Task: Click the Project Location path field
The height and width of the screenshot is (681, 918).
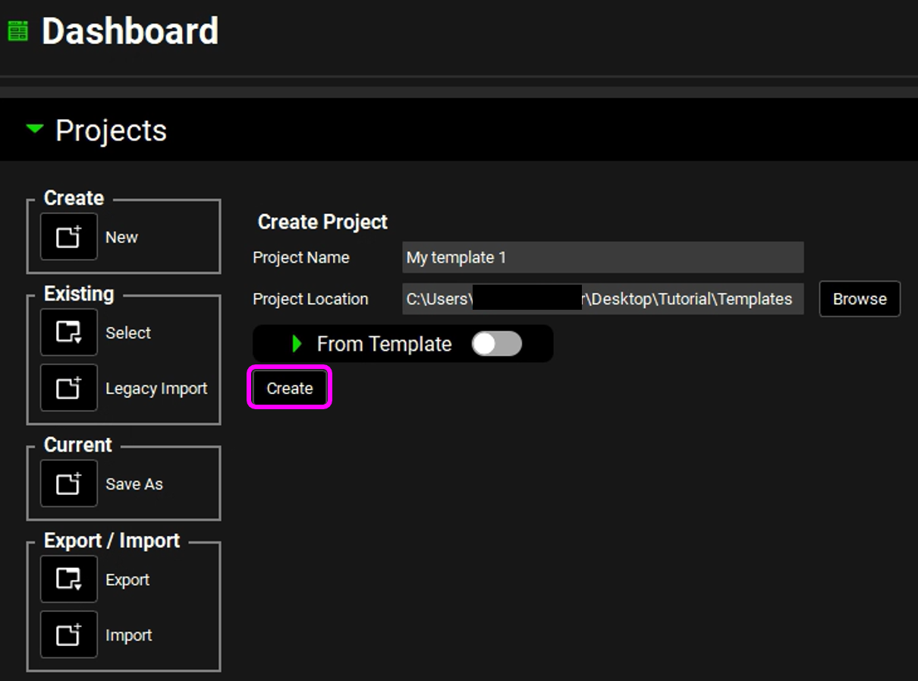Action: pos(602,299)
